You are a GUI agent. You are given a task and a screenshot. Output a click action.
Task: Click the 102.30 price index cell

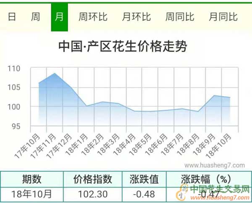93,194
